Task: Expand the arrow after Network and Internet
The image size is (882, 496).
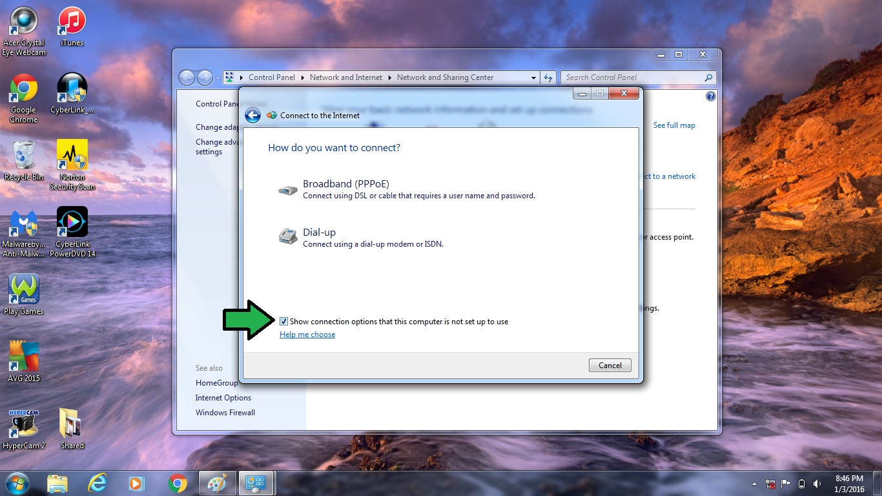Action: pos(389,77)
